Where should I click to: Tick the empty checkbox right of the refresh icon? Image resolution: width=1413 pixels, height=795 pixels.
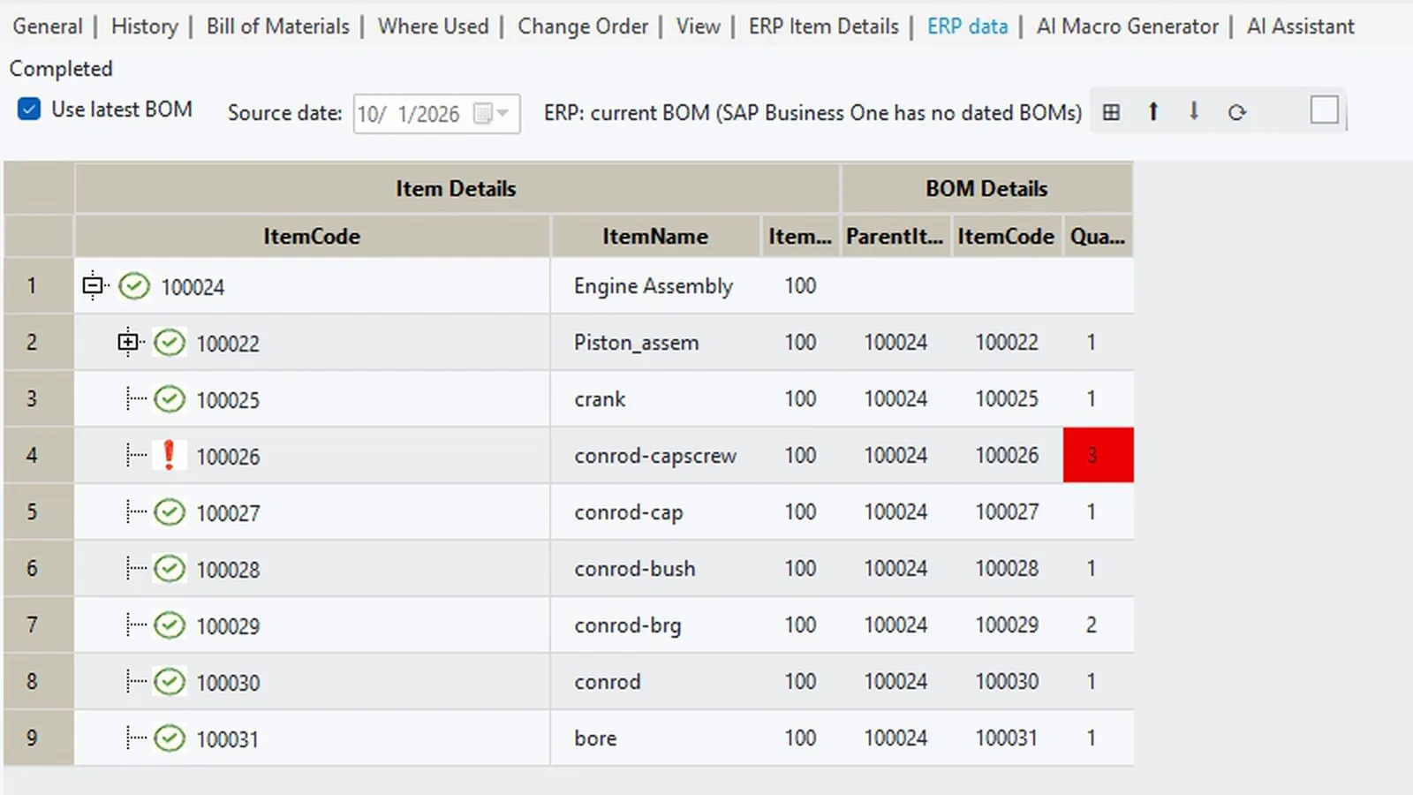point(1324,110)
